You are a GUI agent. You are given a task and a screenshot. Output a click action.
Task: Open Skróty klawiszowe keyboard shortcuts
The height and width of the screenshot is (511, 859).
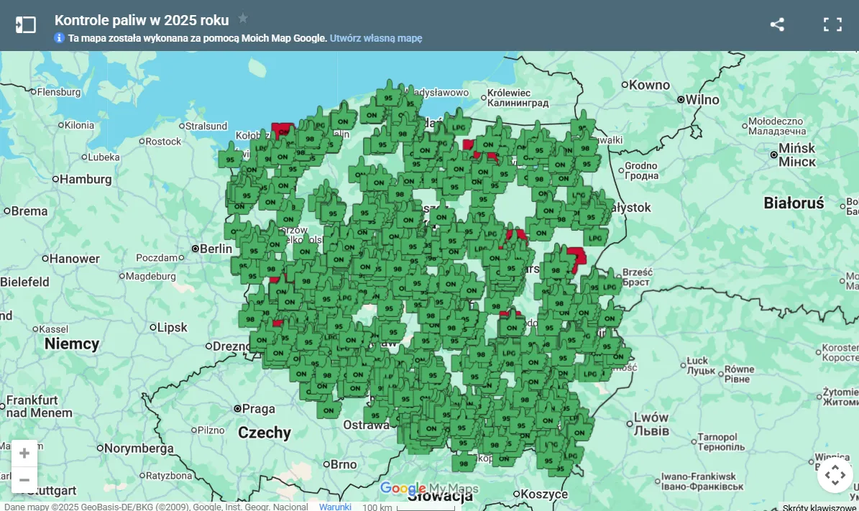[819, 507]
